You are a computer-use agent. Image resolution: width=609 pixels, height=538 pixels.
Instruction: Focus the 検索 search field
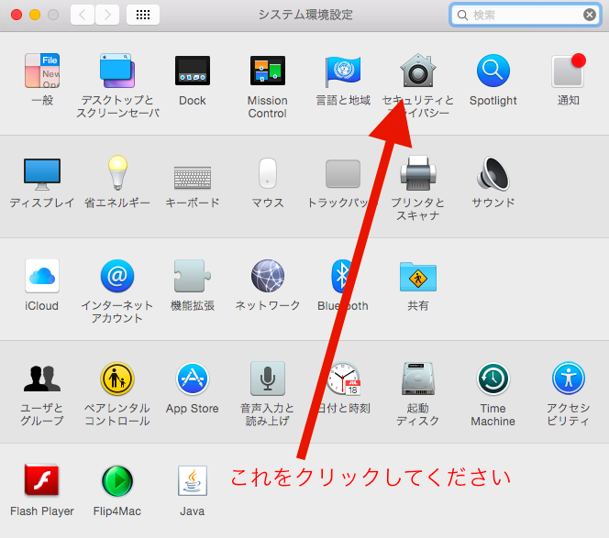[526, 16]
